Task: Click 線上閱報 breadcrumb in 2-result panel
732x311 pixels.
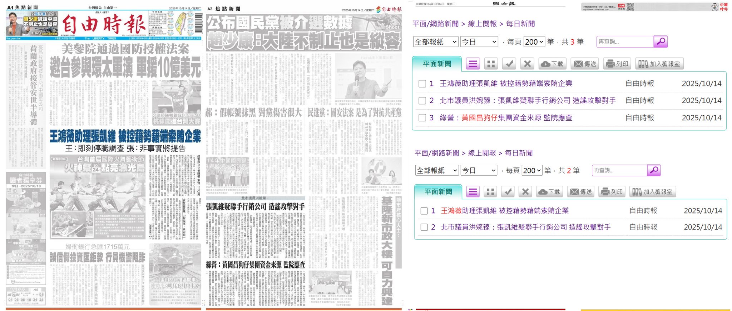Action: [482, 153]
